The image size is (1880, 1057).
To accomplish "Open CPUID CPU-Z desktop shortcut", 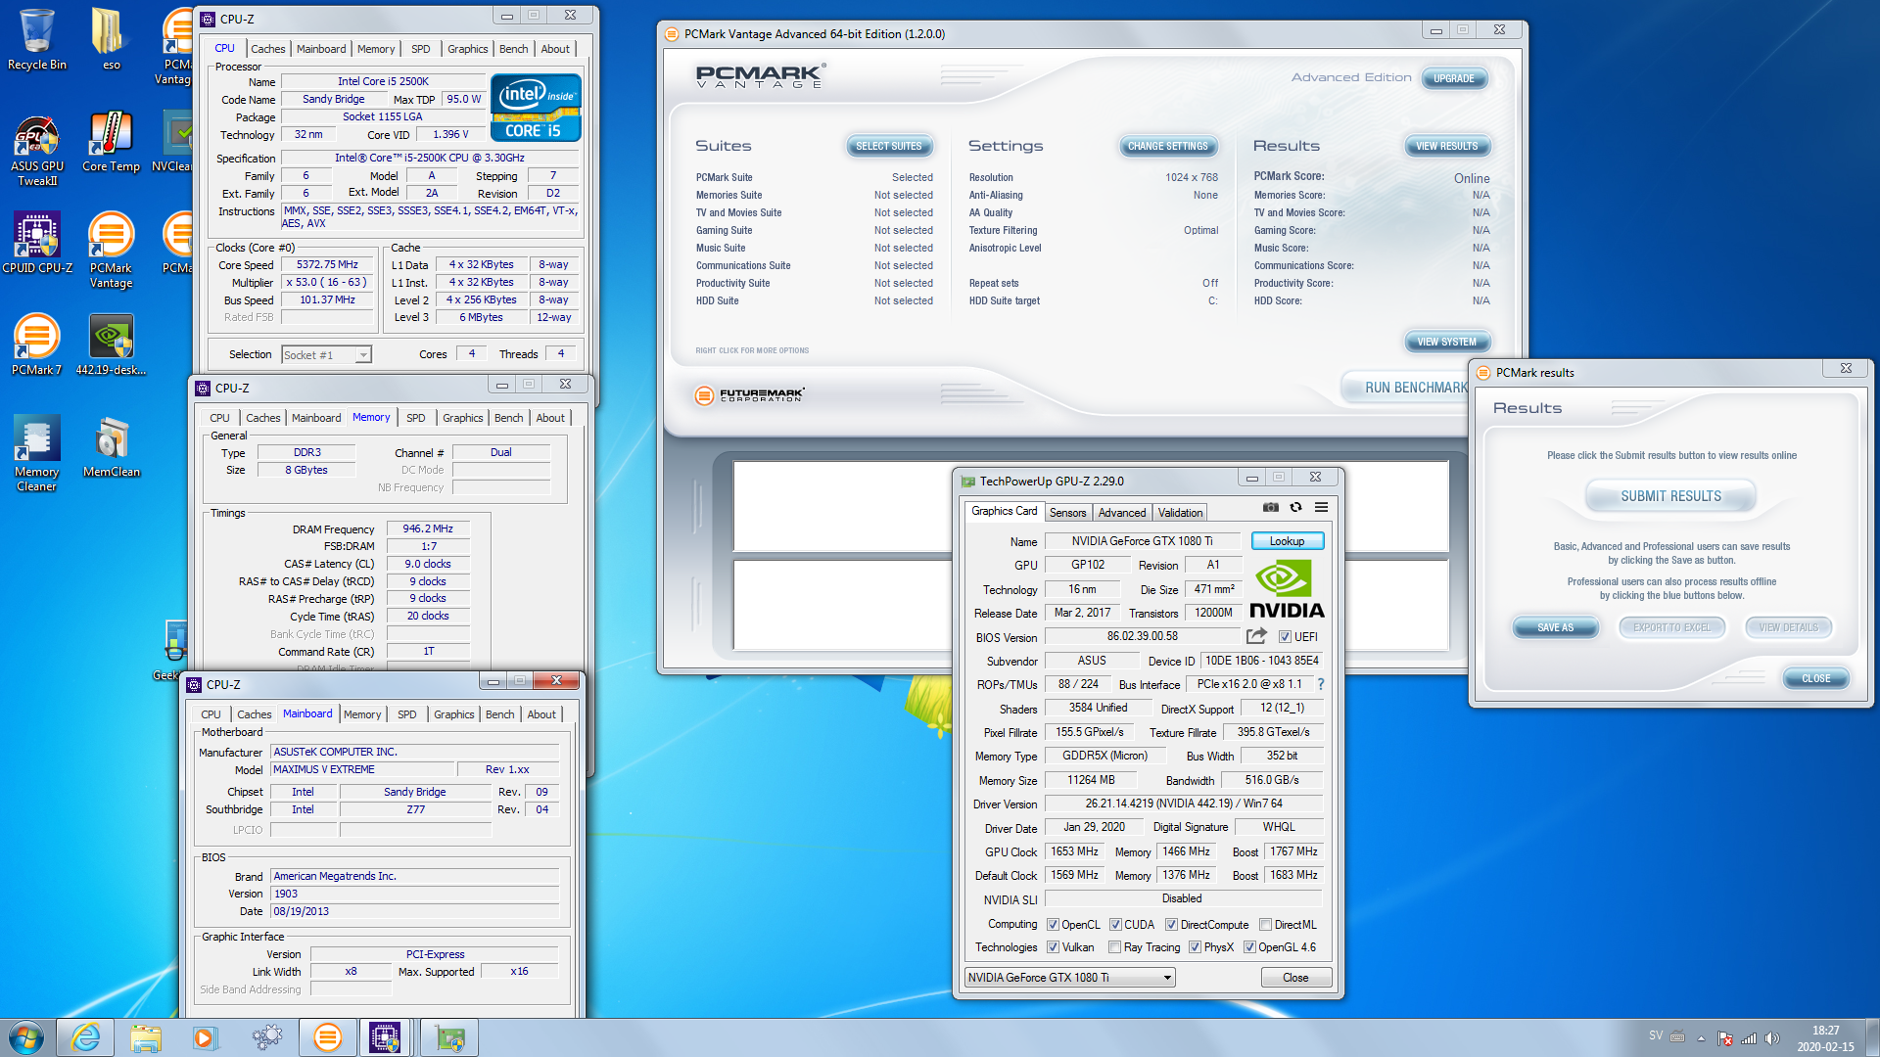I will [37, 243].
